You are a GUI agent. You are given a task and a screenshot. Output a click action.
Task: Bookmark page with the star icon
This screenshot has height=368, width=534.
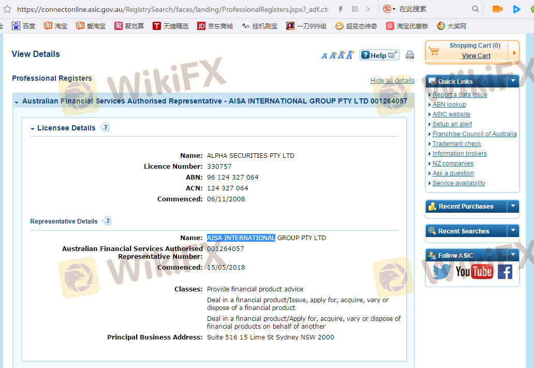click(7, 9)
